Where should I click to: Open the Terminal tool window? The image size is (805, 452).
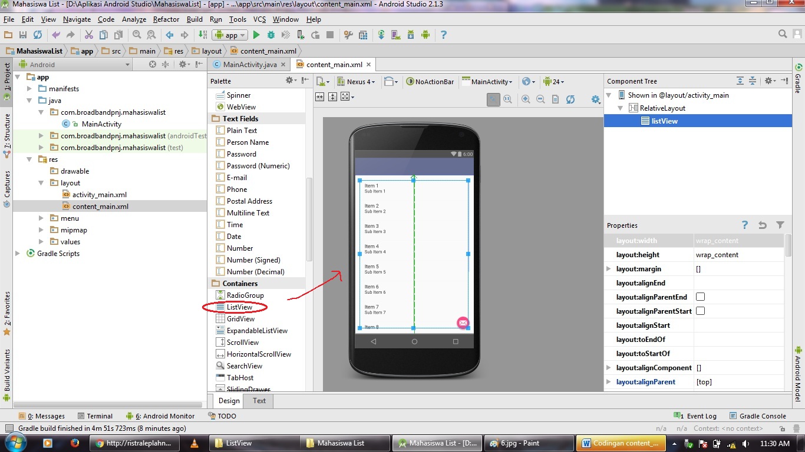94,416
